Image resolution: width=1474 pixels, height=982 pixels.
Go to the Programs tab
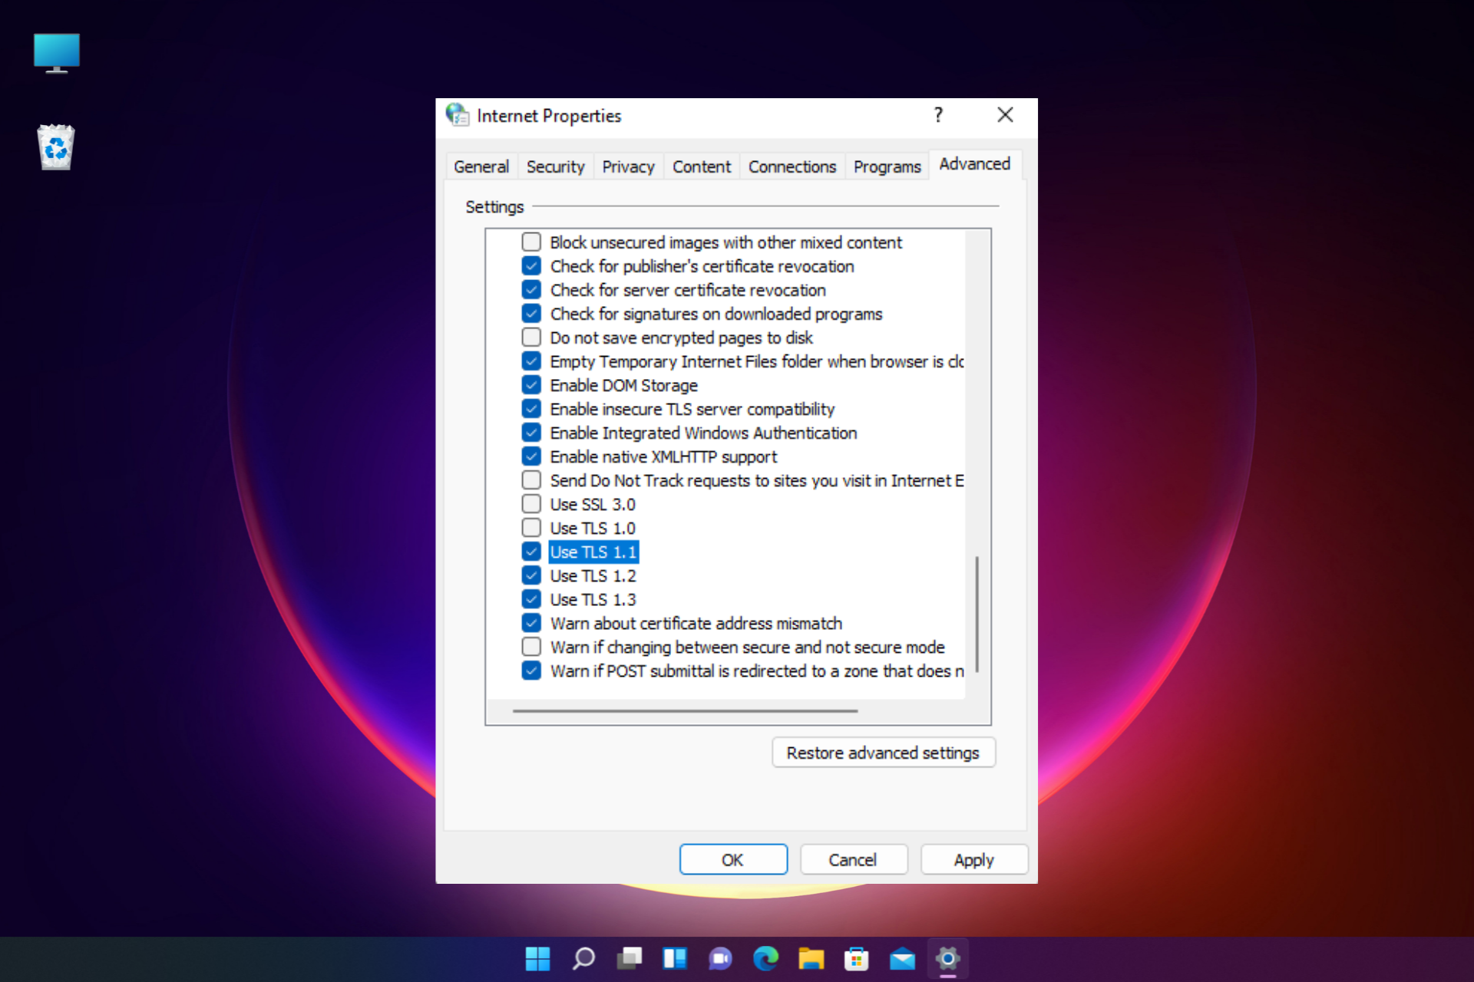click(x=887, y=166)
